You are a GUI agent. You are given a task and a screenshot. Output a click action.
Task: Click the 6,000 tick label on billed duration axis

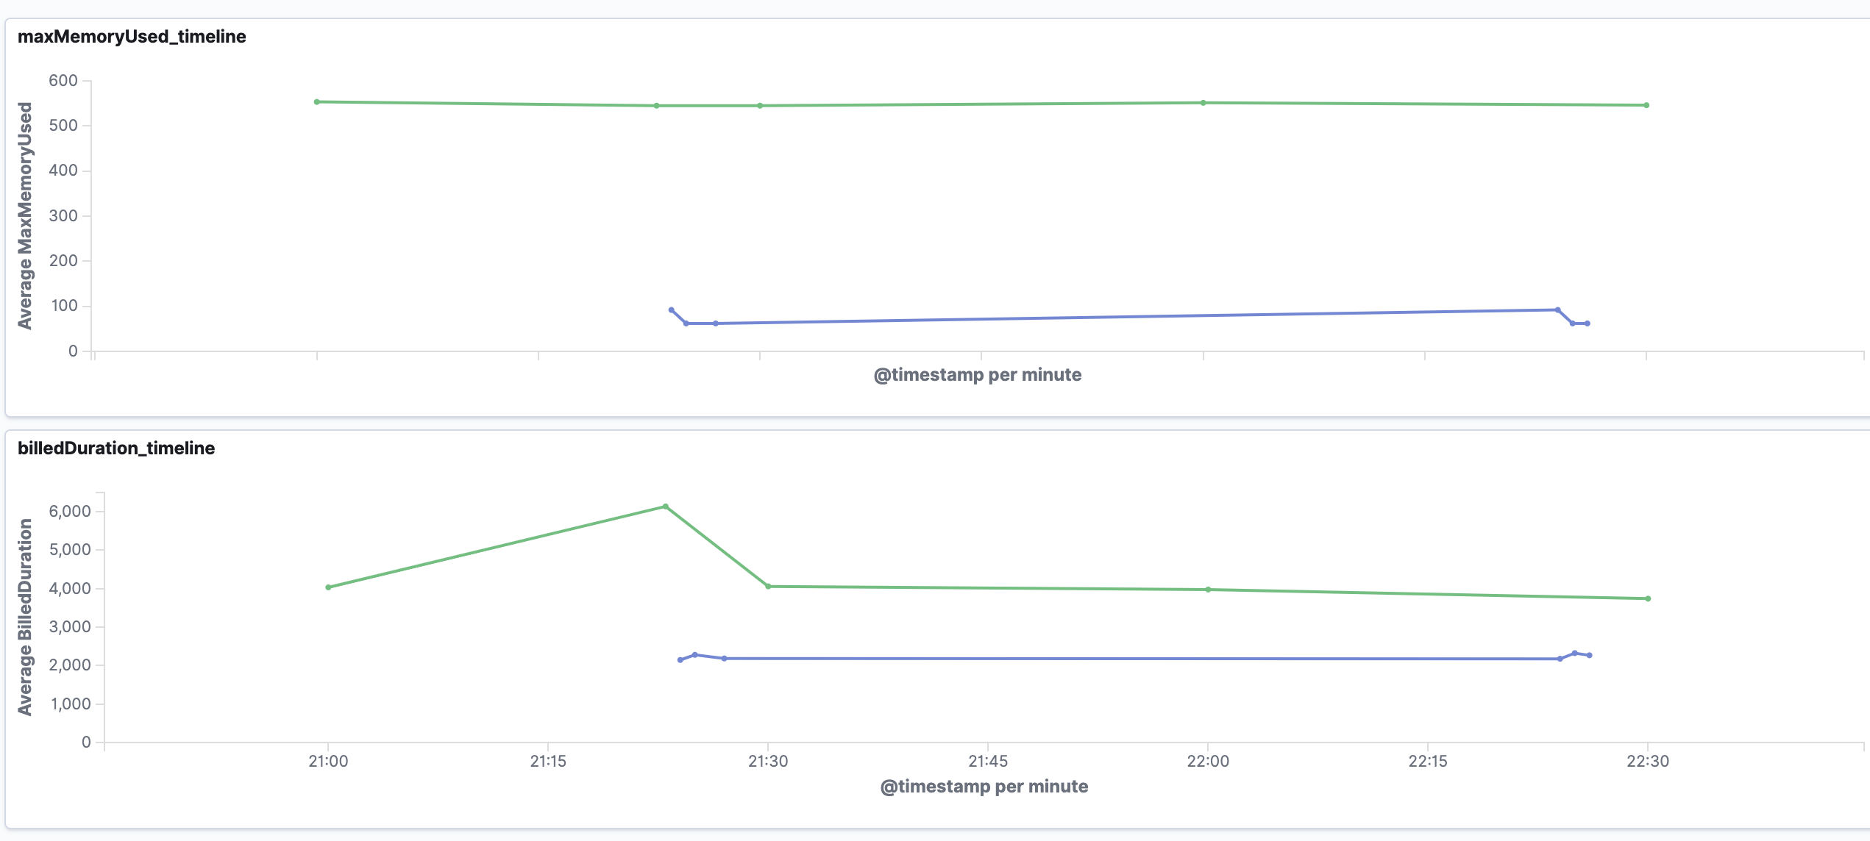click(x=70, y=512)
